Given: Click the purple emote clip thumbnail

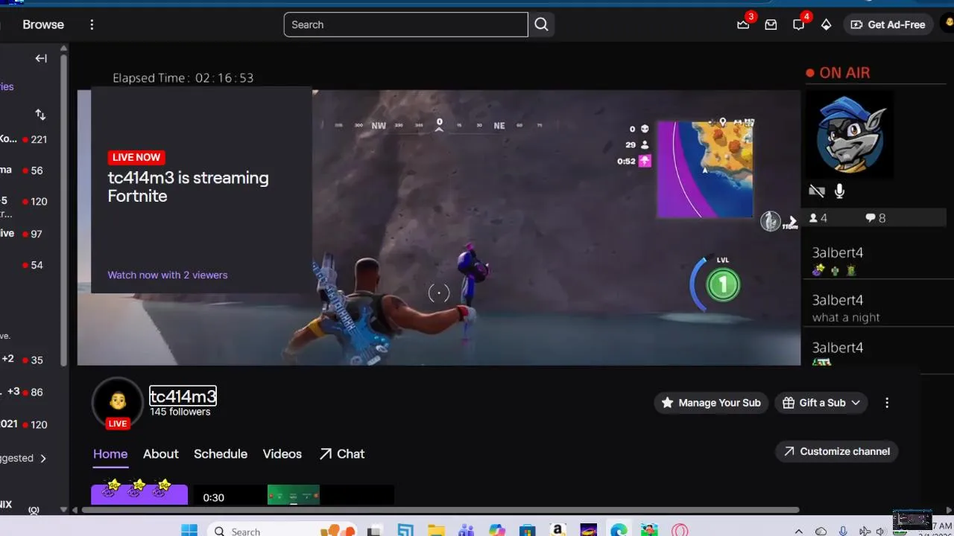Looking at the screenshot, I should pyautogui.click(x=139, y=494).
